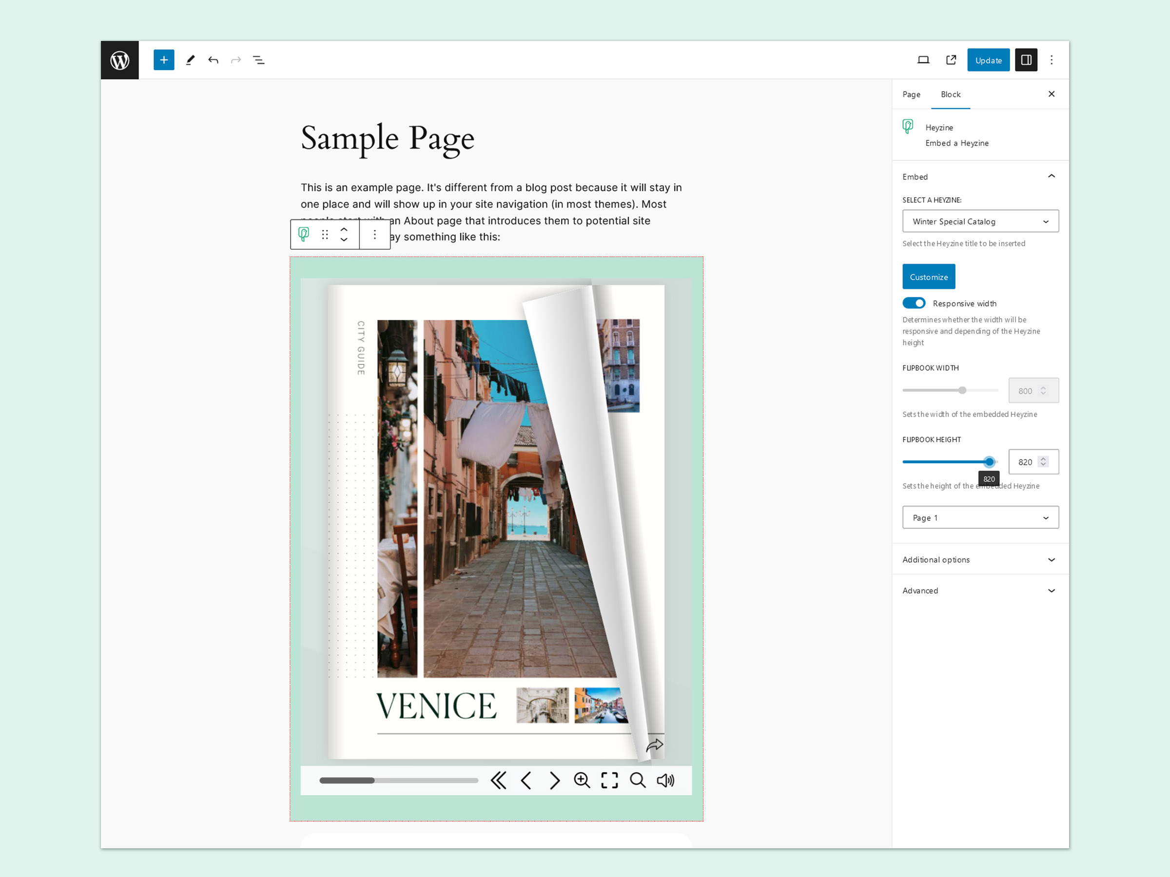Screen dimensions: 1170x877
Task: Click the flipbook width input field
Action: click(x=1033, y=391)
